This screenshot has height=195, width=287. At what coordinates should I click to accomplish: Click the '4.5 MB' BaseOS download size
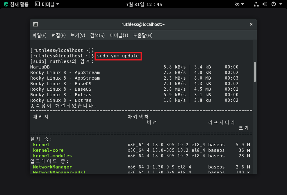(x=203, y=89)
